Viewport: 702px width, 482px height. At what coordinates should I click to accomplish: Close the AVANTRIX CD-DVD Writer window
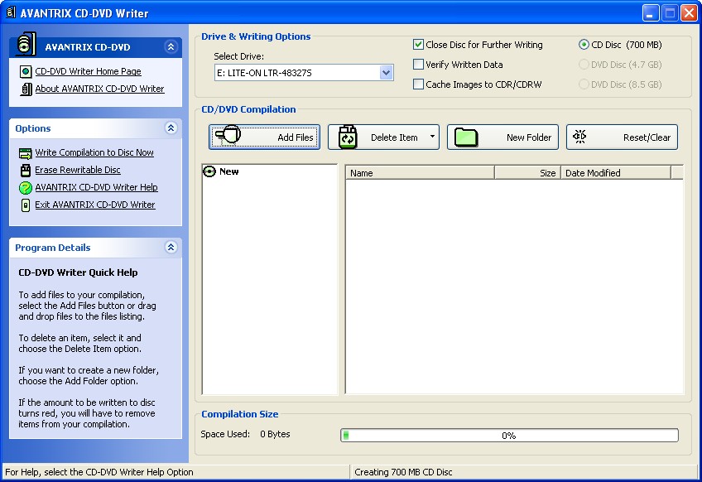[x=689, y=13]
